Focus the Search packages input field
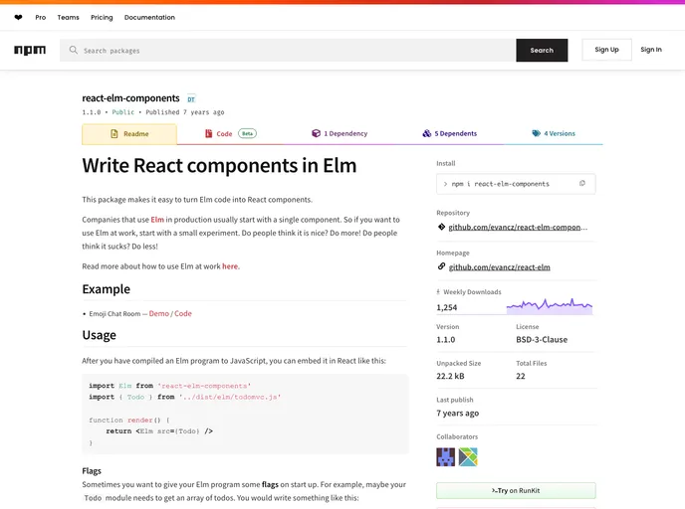The height and width of the screenshot is (509, 685). tap(288, 50)
